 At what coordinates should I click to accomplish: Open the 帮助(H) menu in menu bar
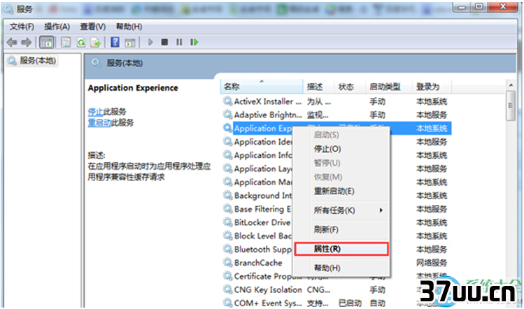click(x=129, y=27)
